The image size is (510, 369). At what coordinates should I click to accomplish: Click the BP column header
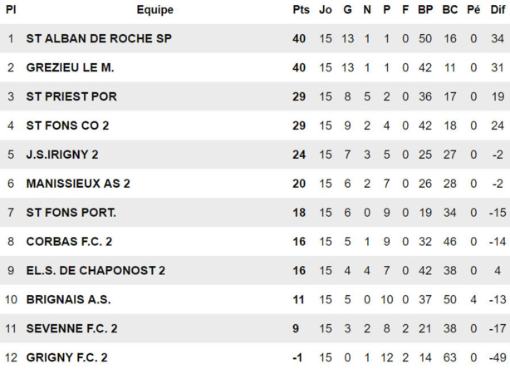(x=425, y=10)
